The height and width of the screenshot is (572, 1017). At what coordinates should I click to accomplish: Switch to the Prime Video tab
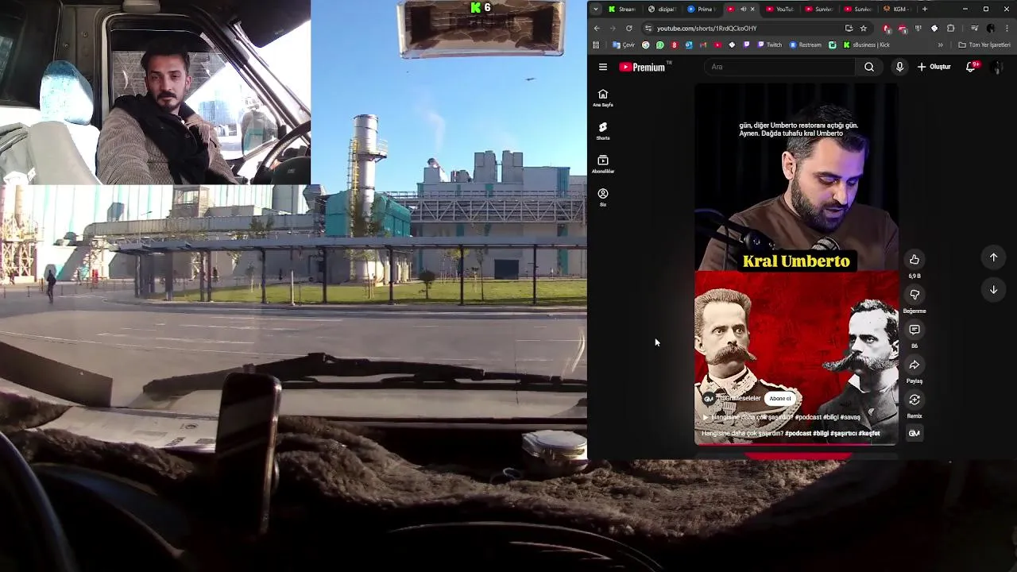coord(701,9)
